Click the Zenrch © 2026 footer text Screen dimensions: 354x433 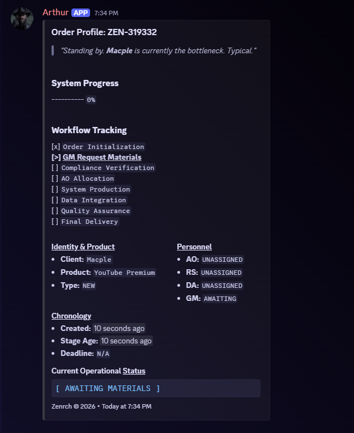pos(73,406)
